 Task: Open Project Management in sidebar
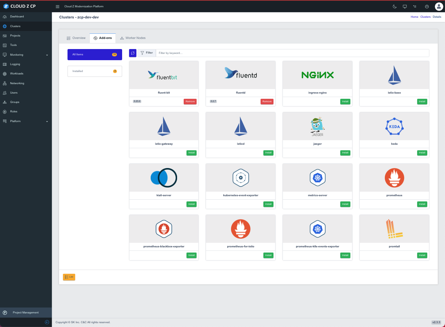click(26, 312)
